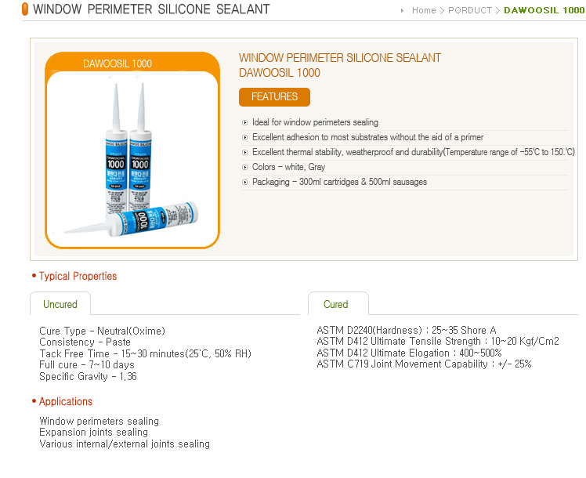Open the Uncured properties tab
This screenshot has height=478, width=586.
pyautogui.click(x=60, y=304)
